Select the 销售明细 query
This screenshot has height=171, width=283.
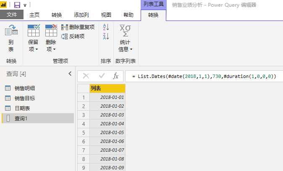click(37, 88)
